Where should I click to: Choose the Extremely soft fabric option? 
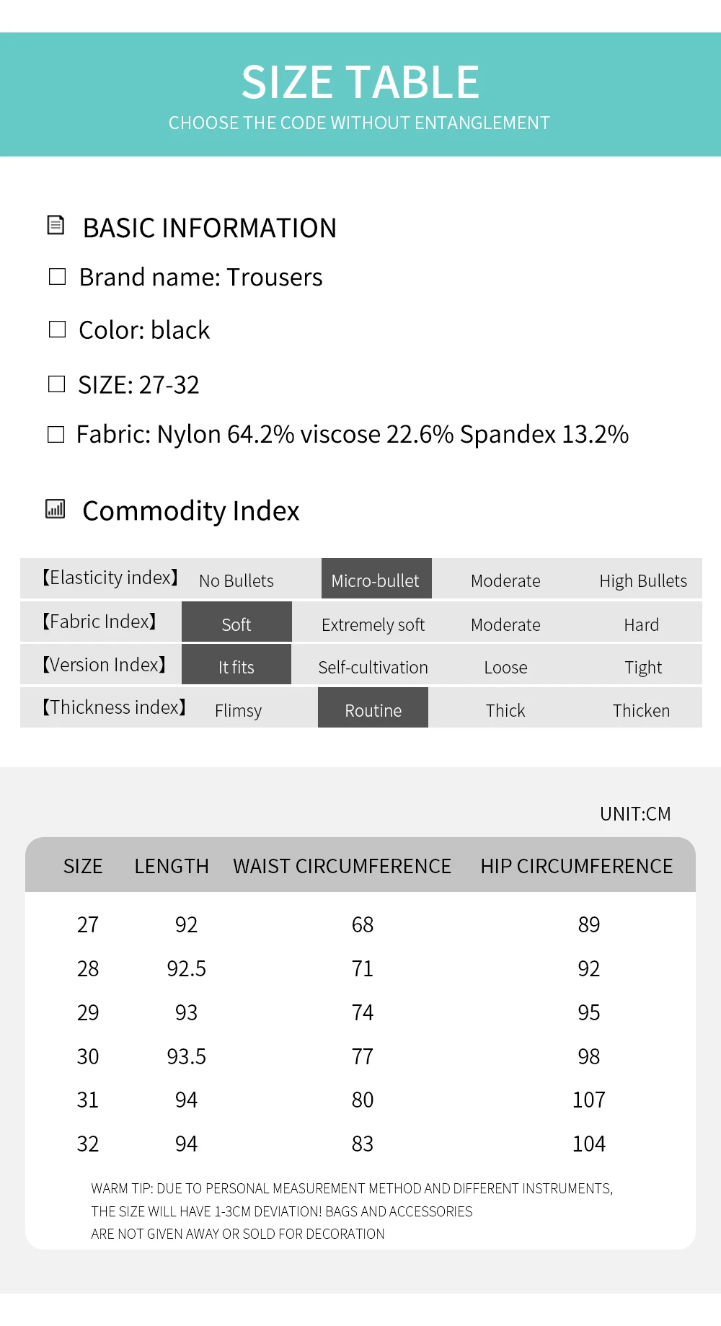tap(373, 625)
